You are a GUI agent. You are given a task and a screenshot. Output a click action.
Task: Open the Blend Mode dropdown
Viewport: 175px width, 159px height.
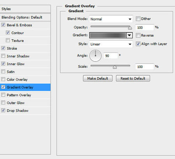coord(111,19)
